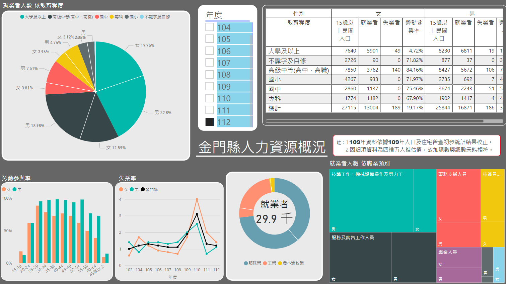Click the 高級中等(高中、高職) row label
Image resolution: width=507 pixels, height=284 pixels.
(x=299, y=70)
